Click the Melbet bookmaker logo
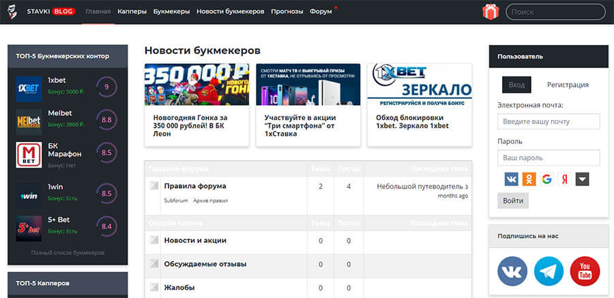Image resolution: width=614 pixels, height=298 pixels. tap(29, 122)
